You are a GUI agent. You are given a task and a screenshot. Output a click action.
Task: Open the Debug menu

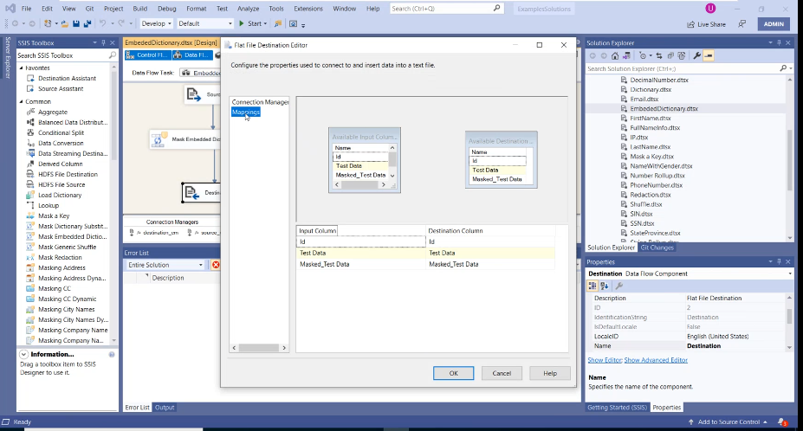pyautogui.click(x=167, y=9)
